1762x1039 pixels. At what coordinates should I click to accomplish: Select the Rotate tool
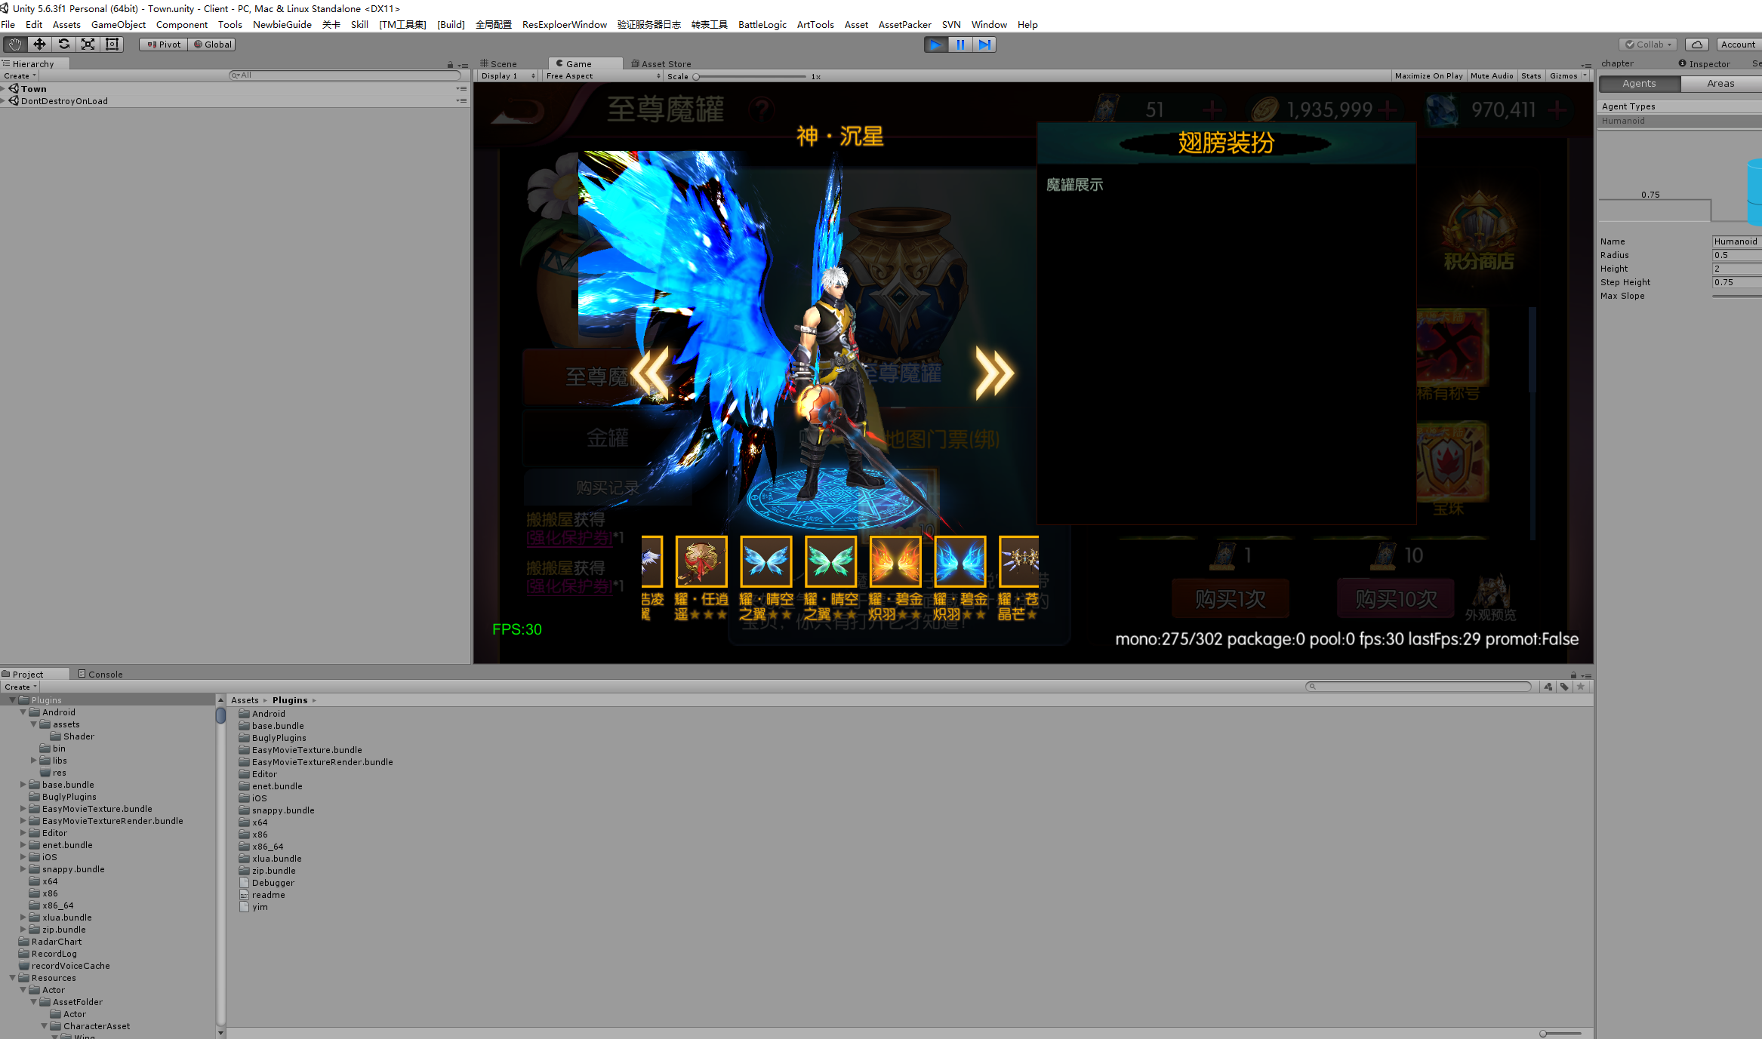coord(64,45)
